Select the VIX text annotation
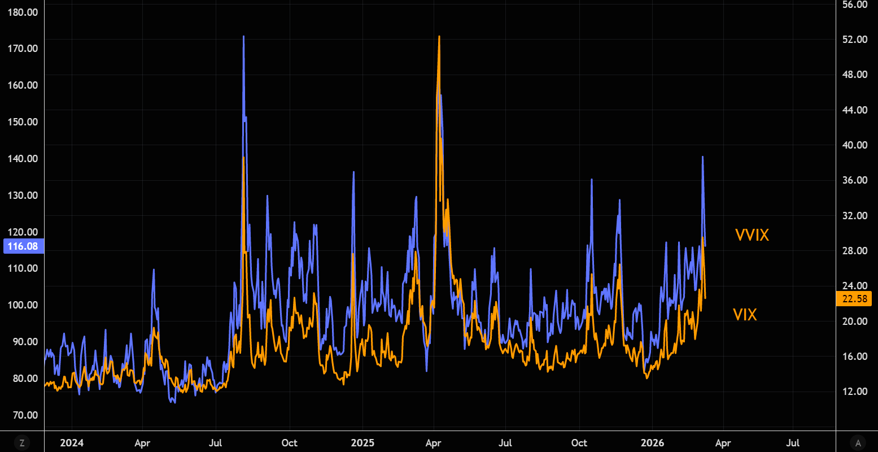The width and height of the screenshot is (878, 452). point(744,315)
